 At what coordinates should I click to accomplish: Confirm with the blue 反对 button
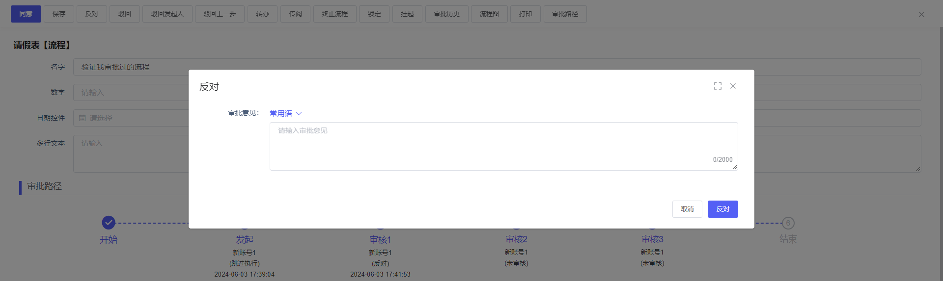(x=722, y=209)
